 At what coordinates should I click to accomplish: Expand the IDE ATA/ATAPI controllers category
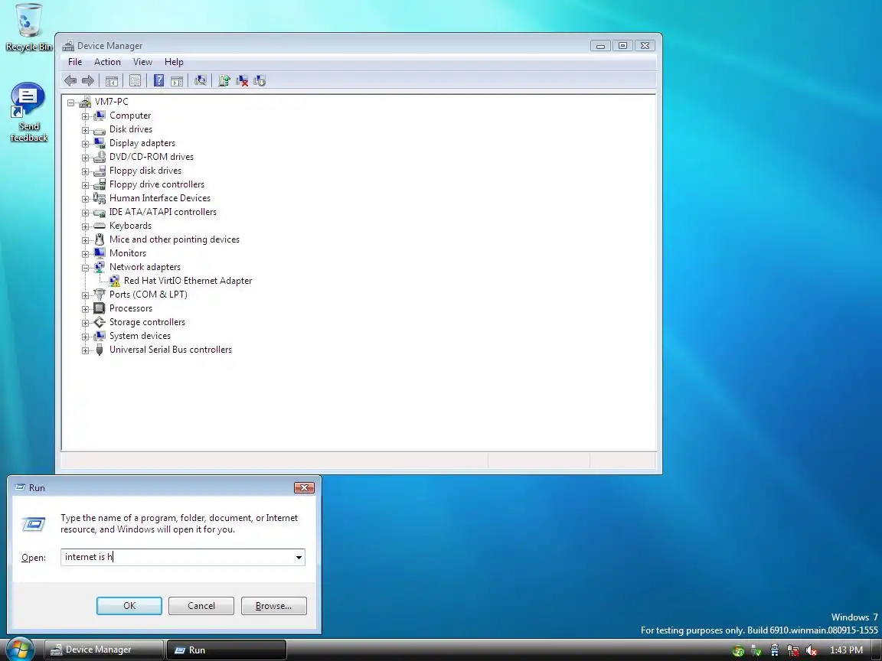(x=86, y=213)
